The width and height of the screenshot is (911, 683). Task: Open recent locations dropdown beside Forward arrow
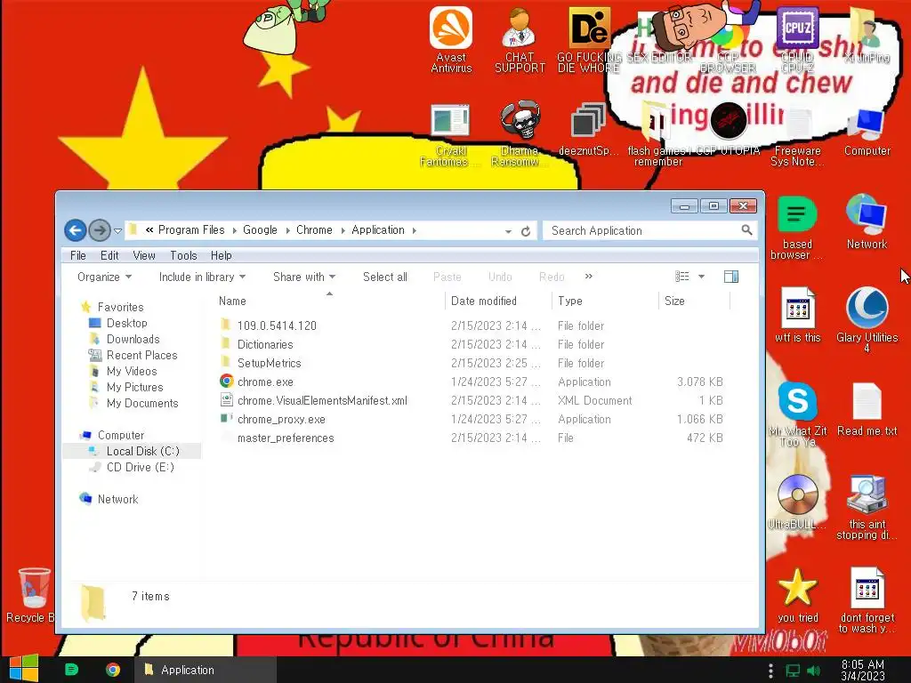(118, 231)
